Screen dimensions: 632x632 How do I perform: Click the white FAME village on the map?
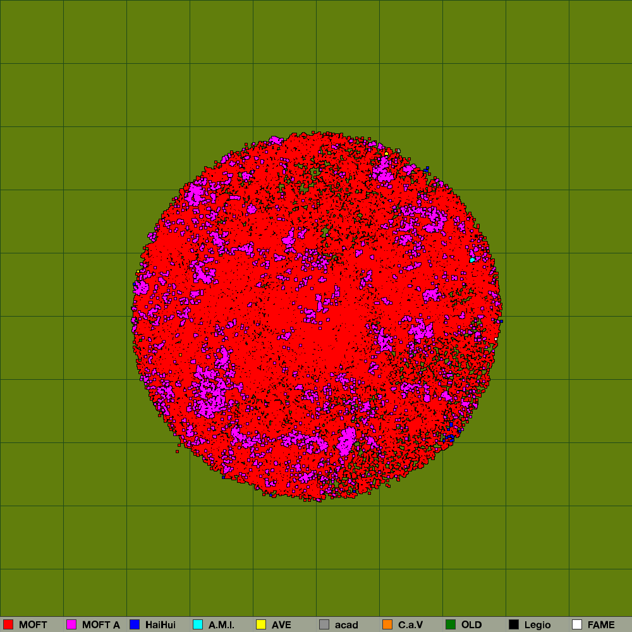[495, 339]
